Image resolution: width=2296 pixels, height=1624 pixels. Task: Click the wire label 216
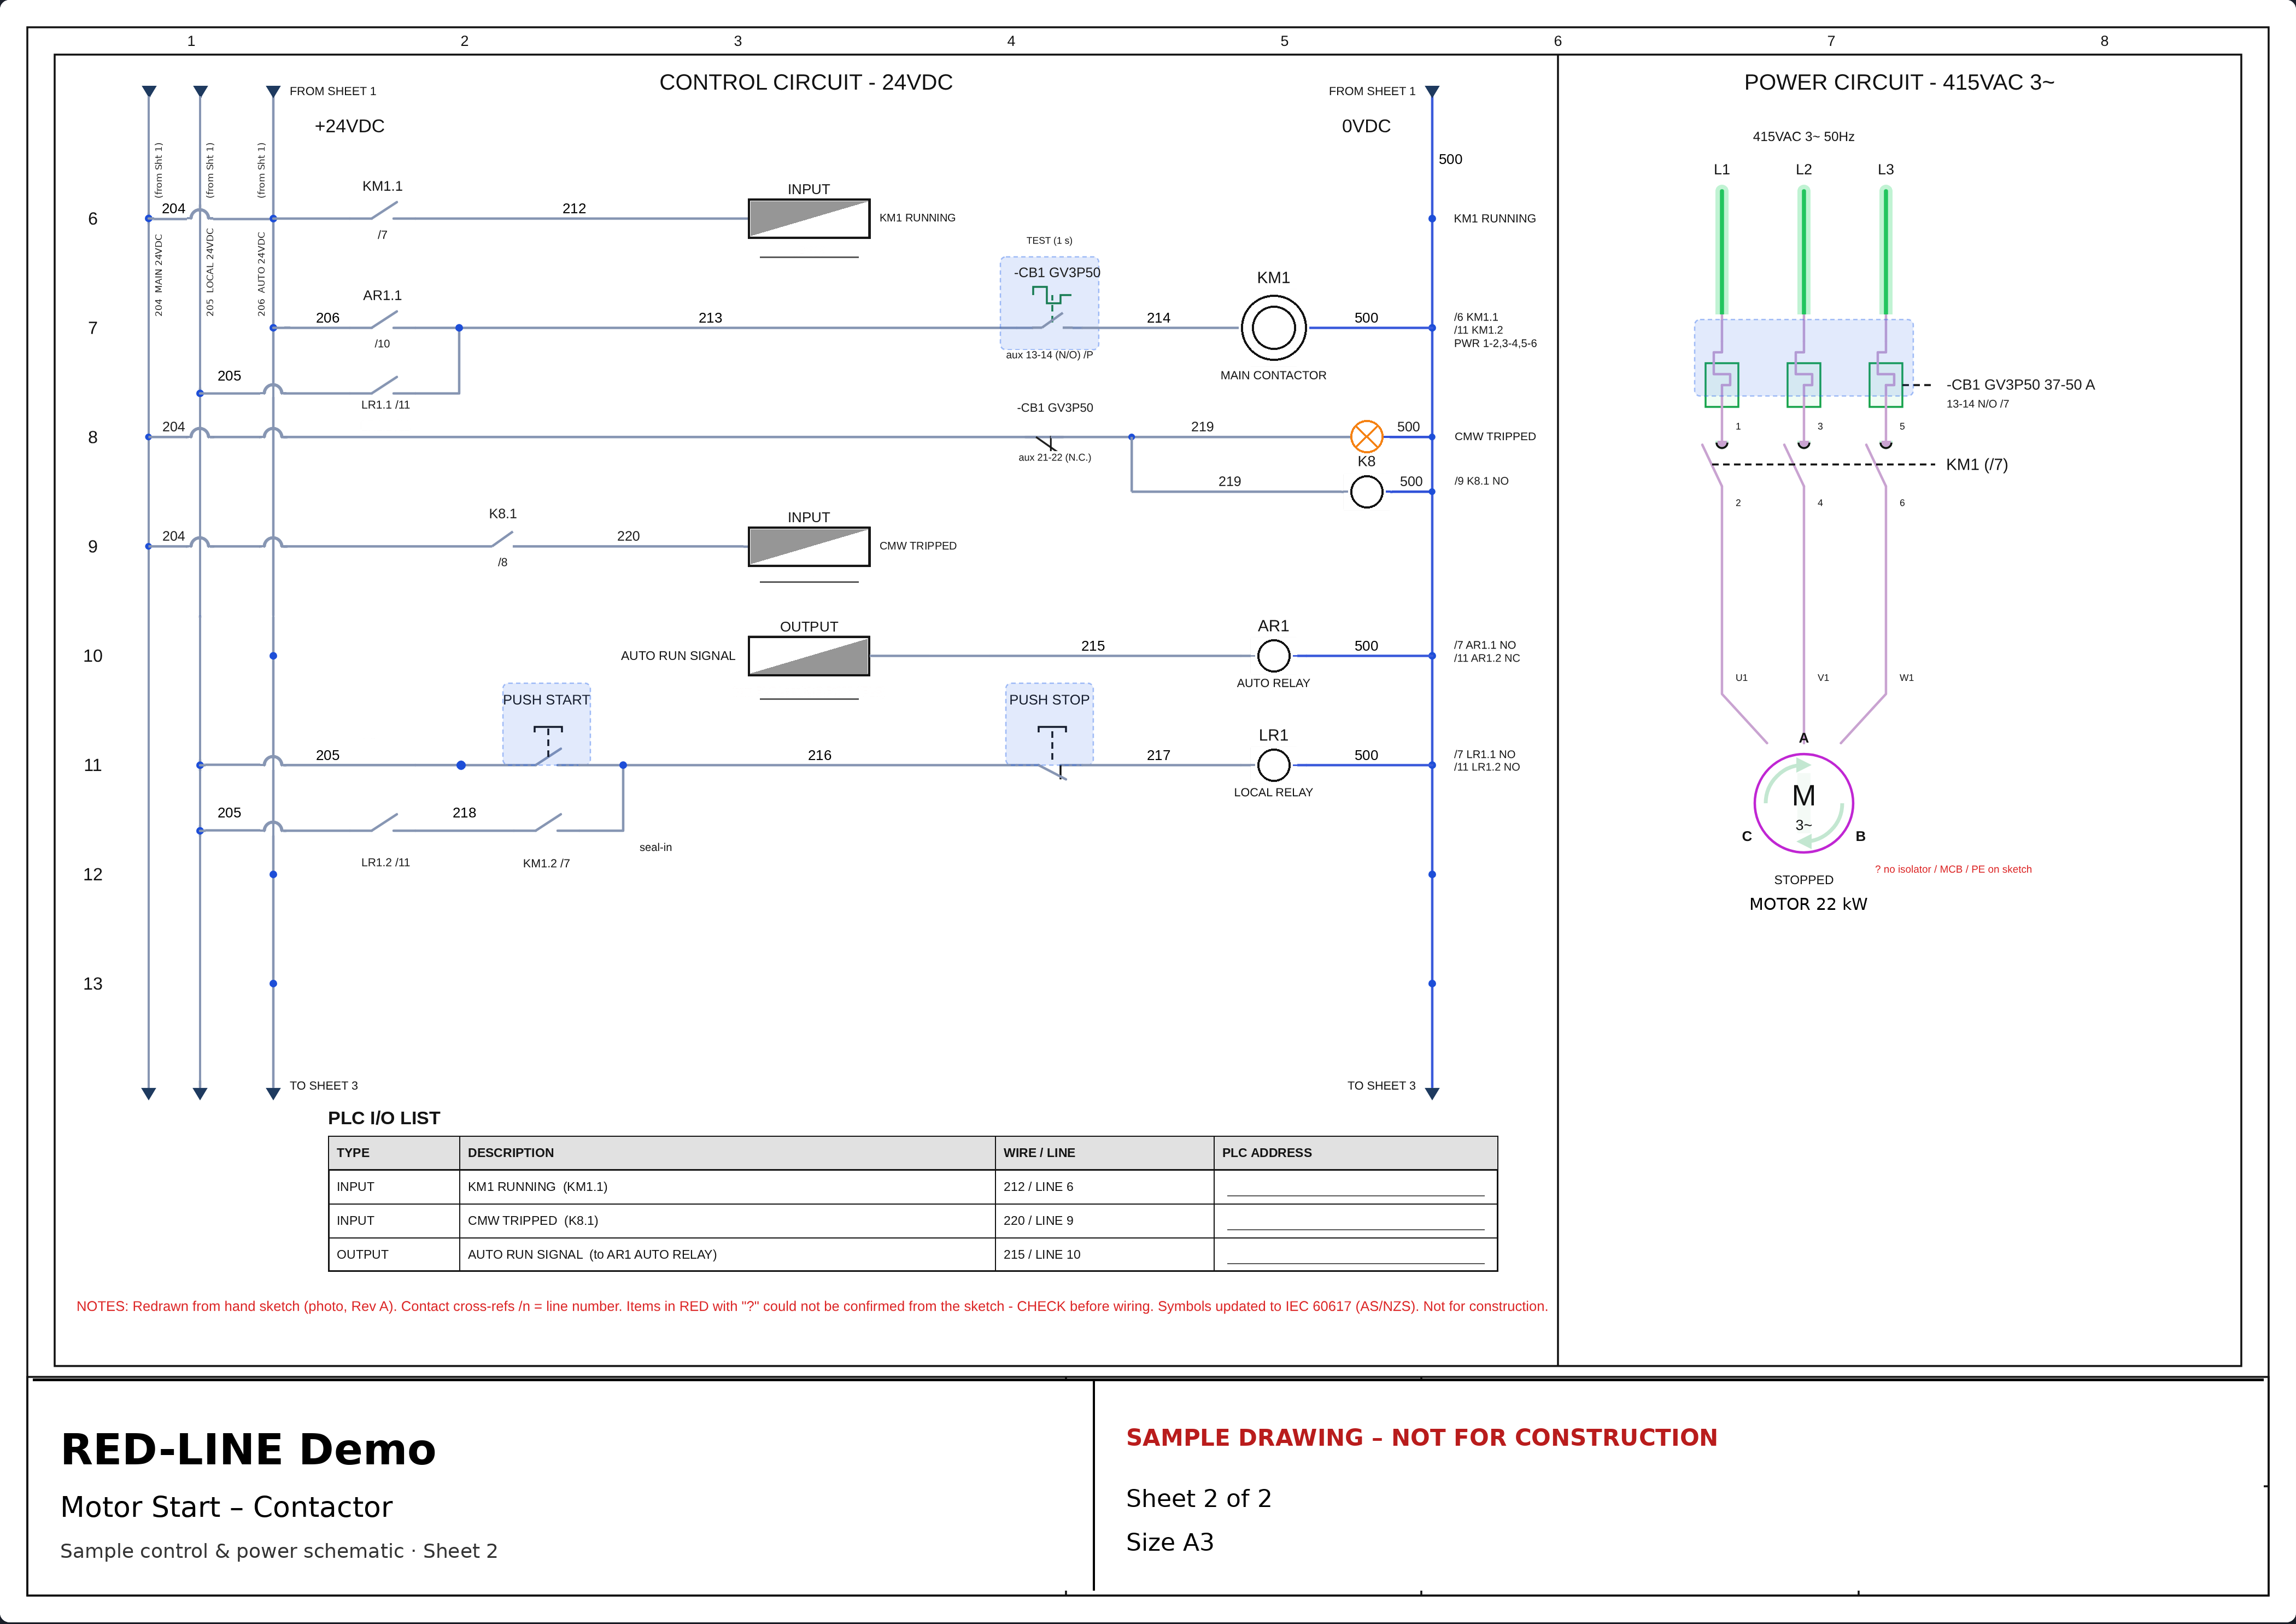(819, 755)
